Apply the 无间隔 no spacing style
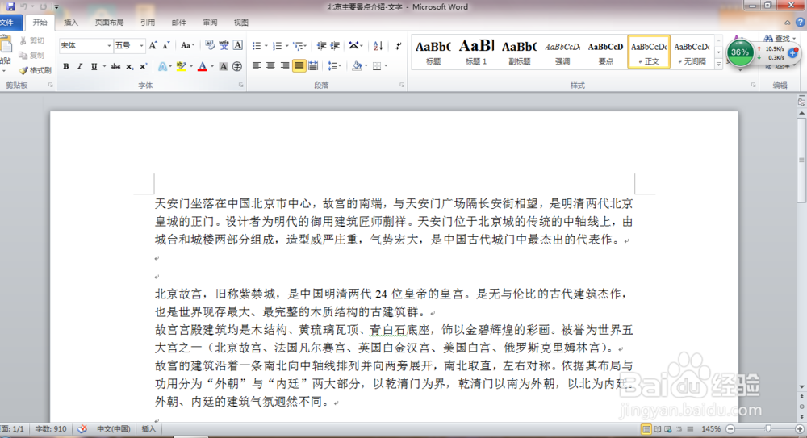Viewport: 807px width, 438px height. point(692,52)
